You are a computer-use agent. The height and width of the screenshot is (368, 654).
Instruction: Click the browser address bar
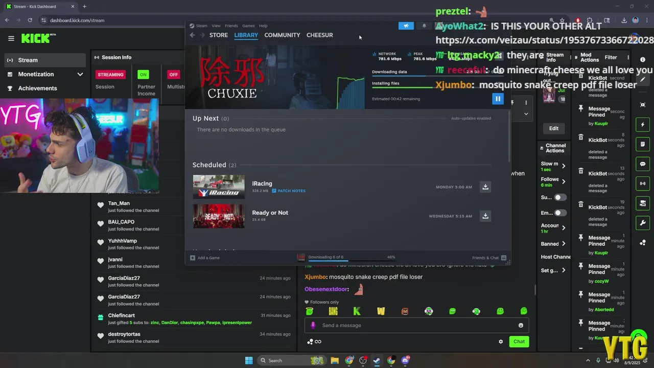coord(291,20)
